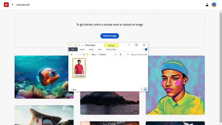Open the Share ribbon tab
Viewport: 222px width, 125px height.
pyautogui.click(x=91, y=49)
